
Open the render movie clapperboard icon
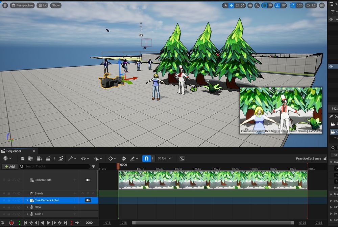[48, 159]
